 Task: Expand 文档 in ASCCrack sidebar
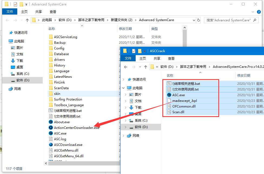click(x=126, y=101)
